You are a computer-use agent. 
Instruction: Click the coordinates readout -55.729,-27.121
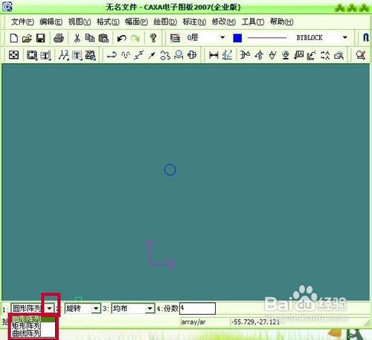coord(255,322)
